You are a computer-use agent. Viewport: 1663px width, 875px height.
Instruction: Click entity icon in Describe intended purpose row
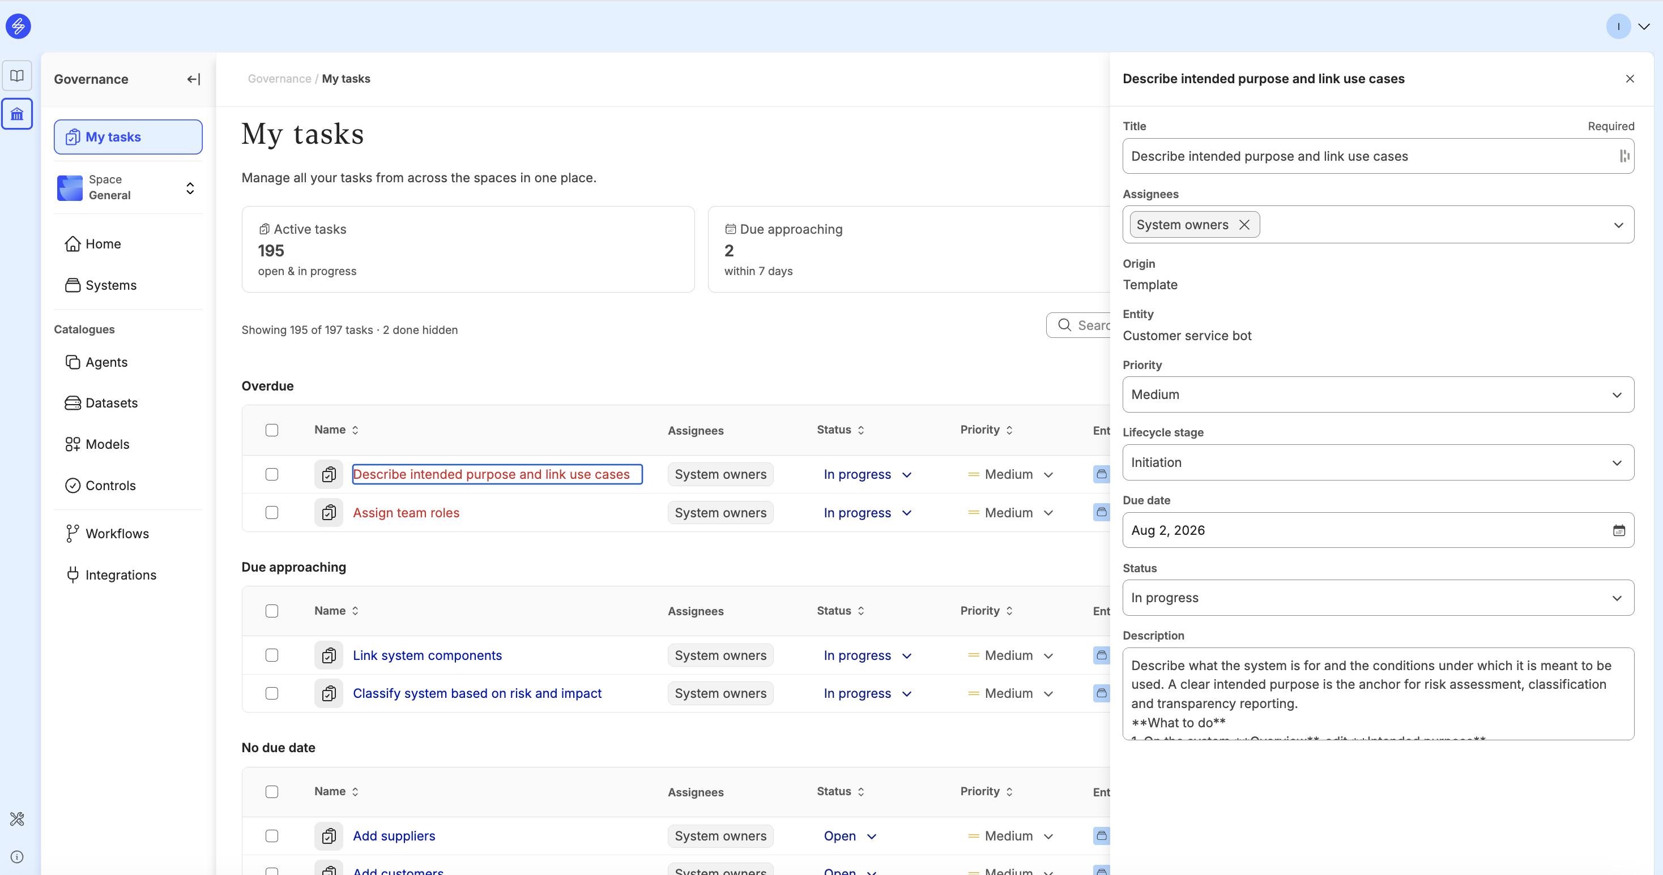(1101, 474)
